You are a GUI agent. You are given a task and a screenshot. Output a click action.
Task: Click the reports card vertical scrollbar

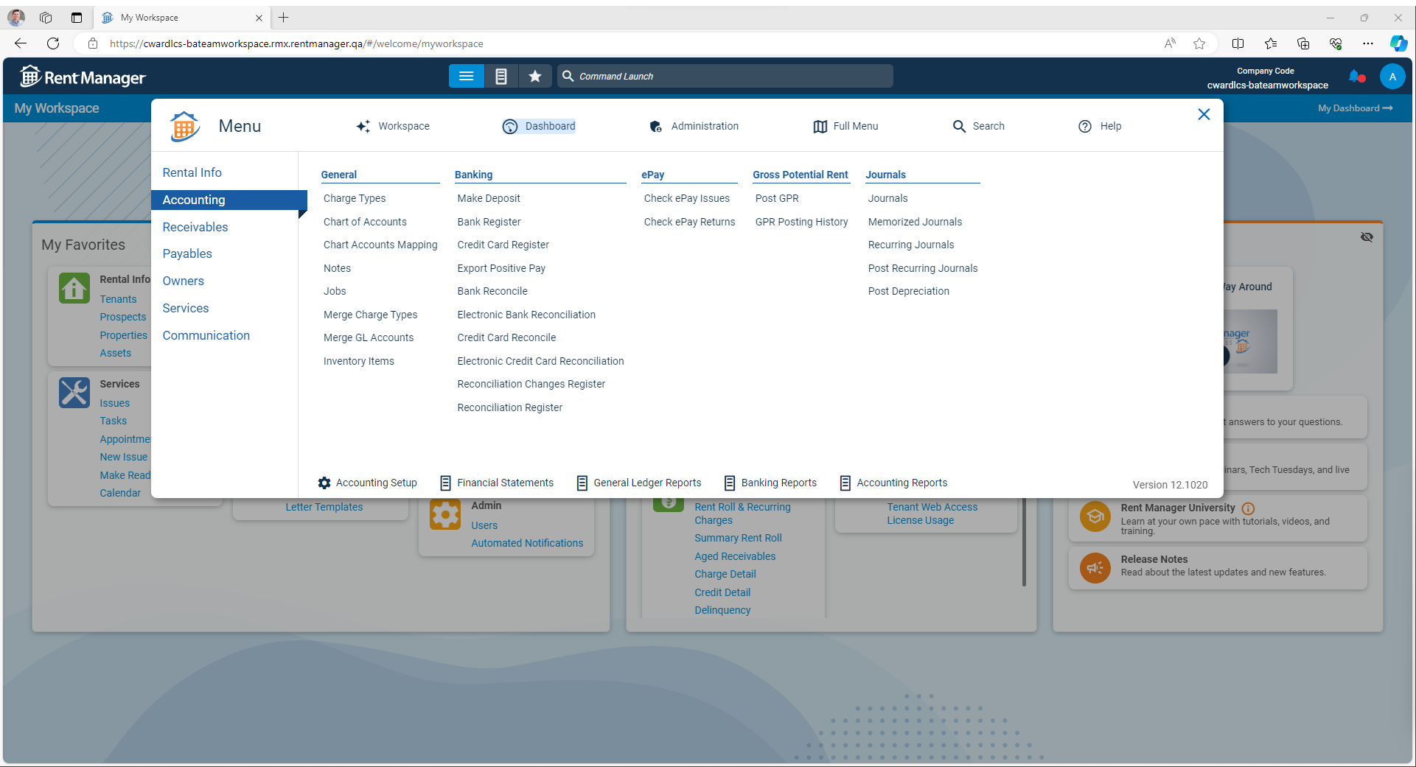[1024, 542]
